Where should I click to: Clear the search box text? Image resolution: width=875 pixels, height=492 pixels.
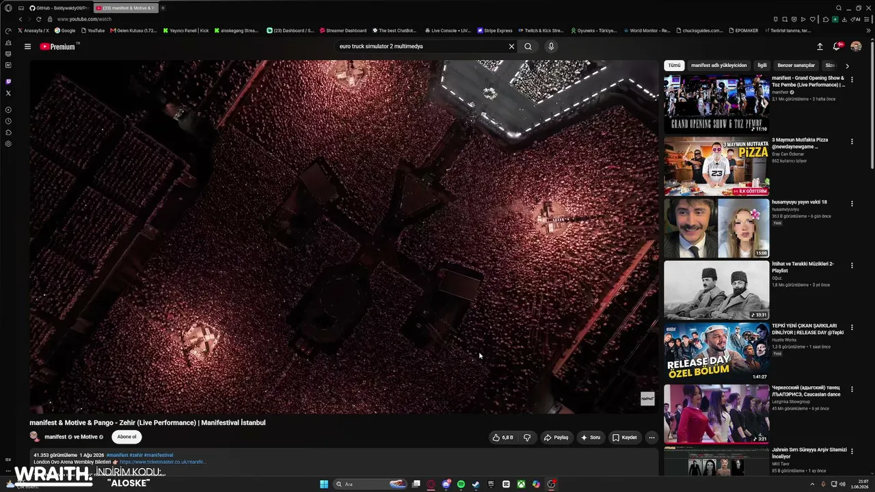pyautogui.click(x=511, y=46)
